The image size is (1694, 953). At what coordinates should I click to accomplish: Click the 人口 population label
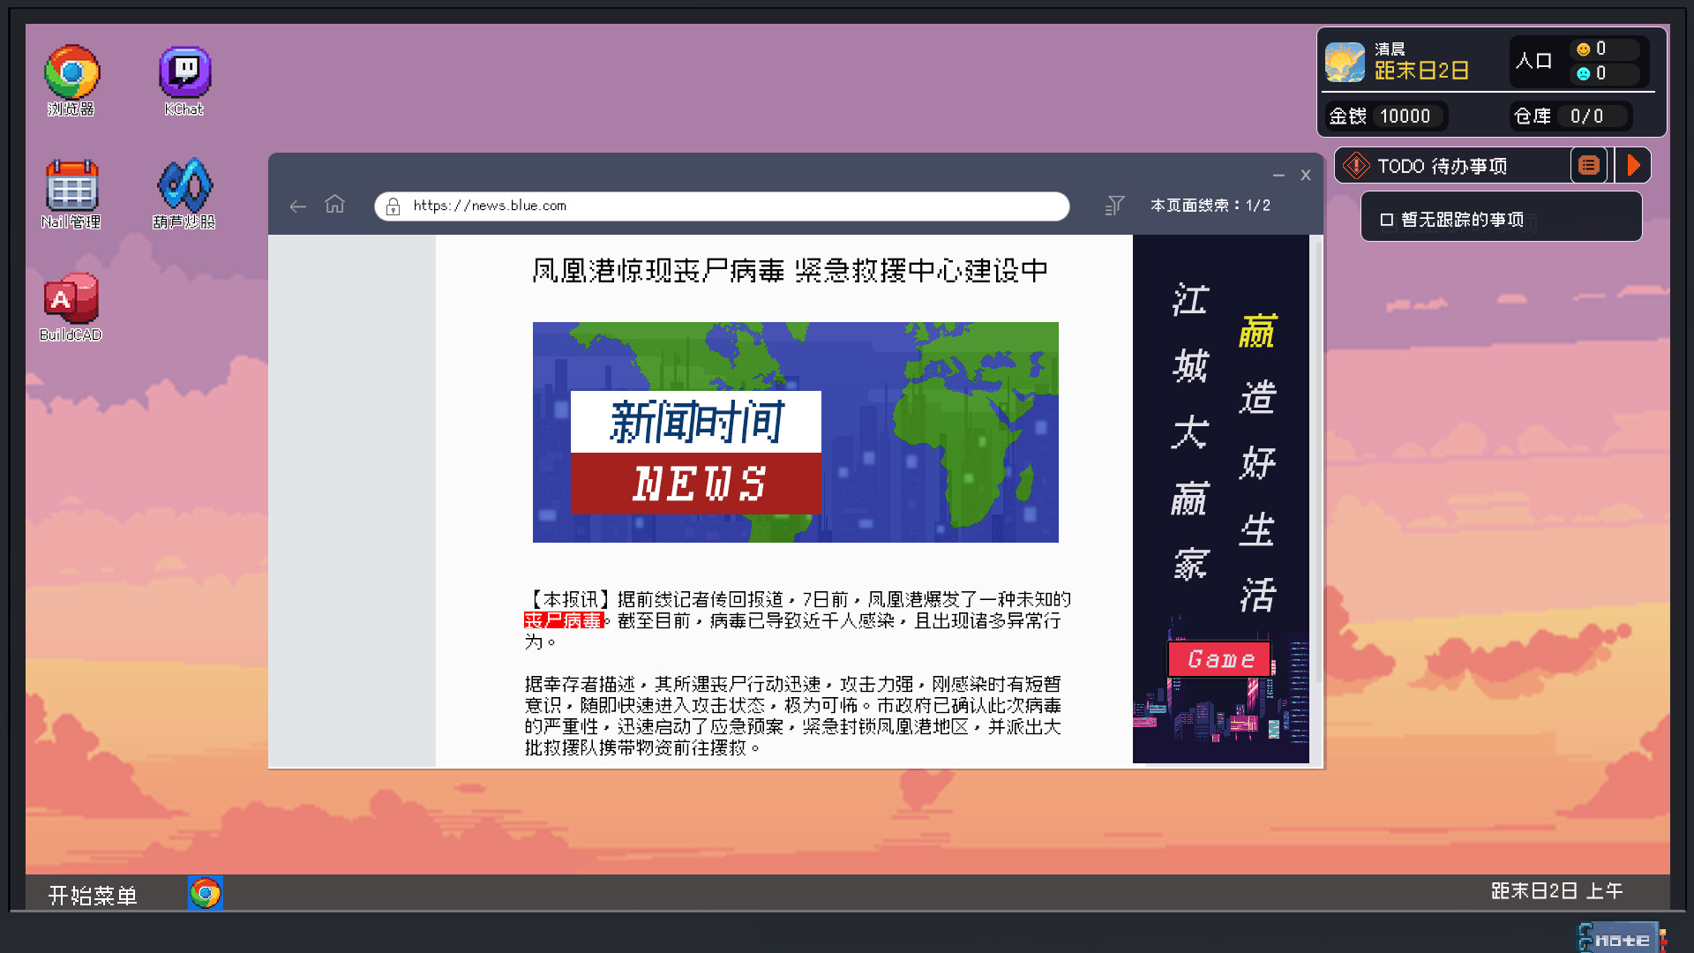pyautogui.click(x=1533, y=61)
